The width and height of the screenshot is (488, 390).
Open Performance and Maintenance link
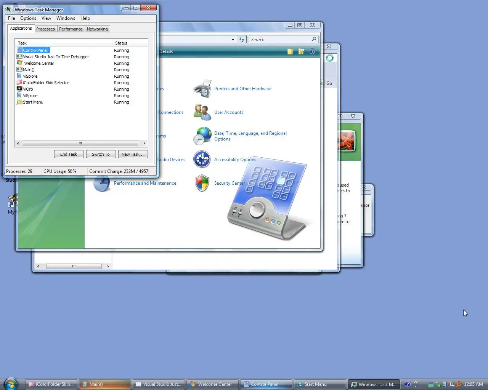(x=145, y=183)
